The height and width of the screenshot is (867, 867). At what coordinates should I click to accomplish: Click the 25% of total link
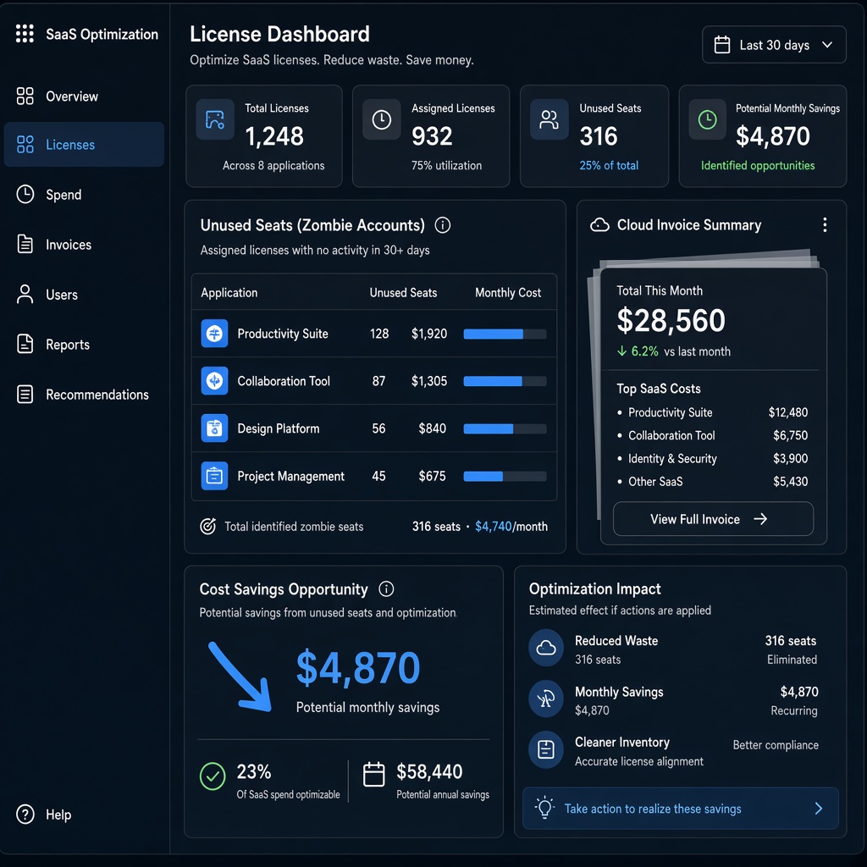point(608,165)
